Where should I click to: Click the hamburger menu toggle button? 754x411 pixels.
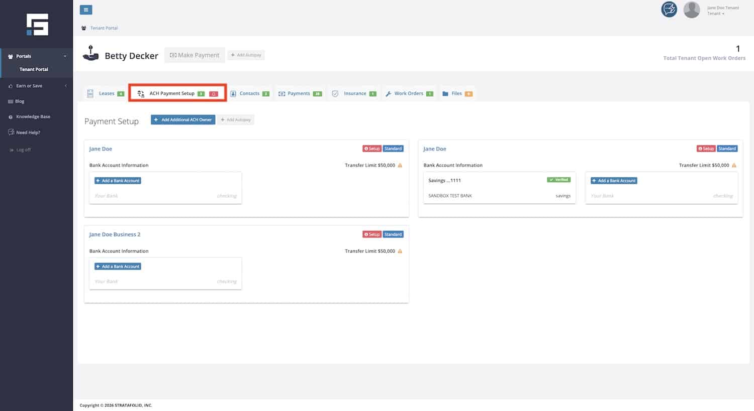(x=86, y=10)
